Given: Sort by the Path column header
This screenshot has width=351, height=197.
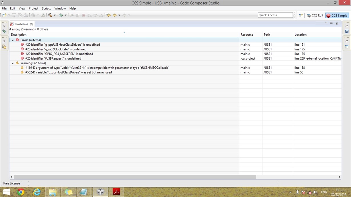Looking at the screenshot, I should coord(278,34).
